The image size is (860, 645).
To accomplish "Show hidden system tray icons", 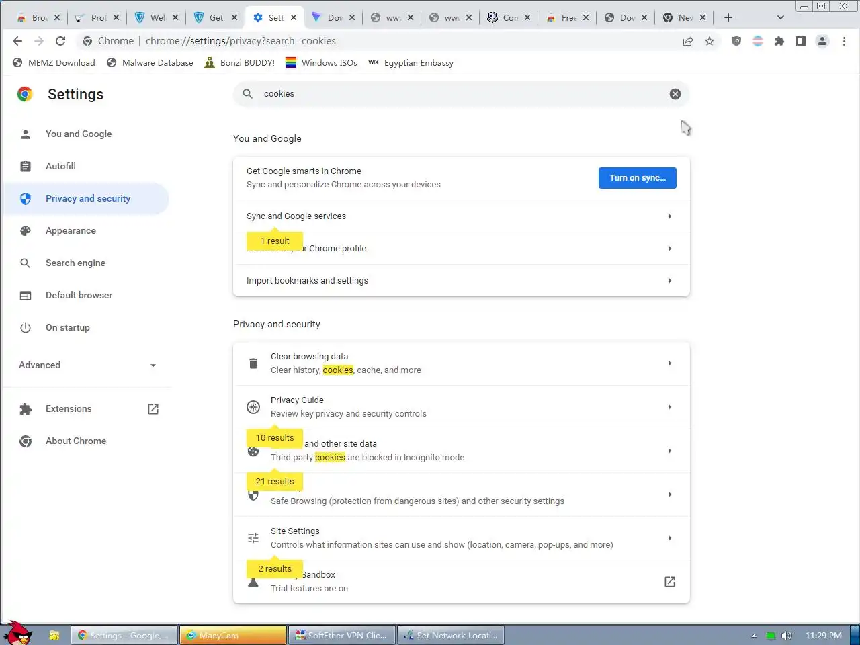I will coord(754,636).
